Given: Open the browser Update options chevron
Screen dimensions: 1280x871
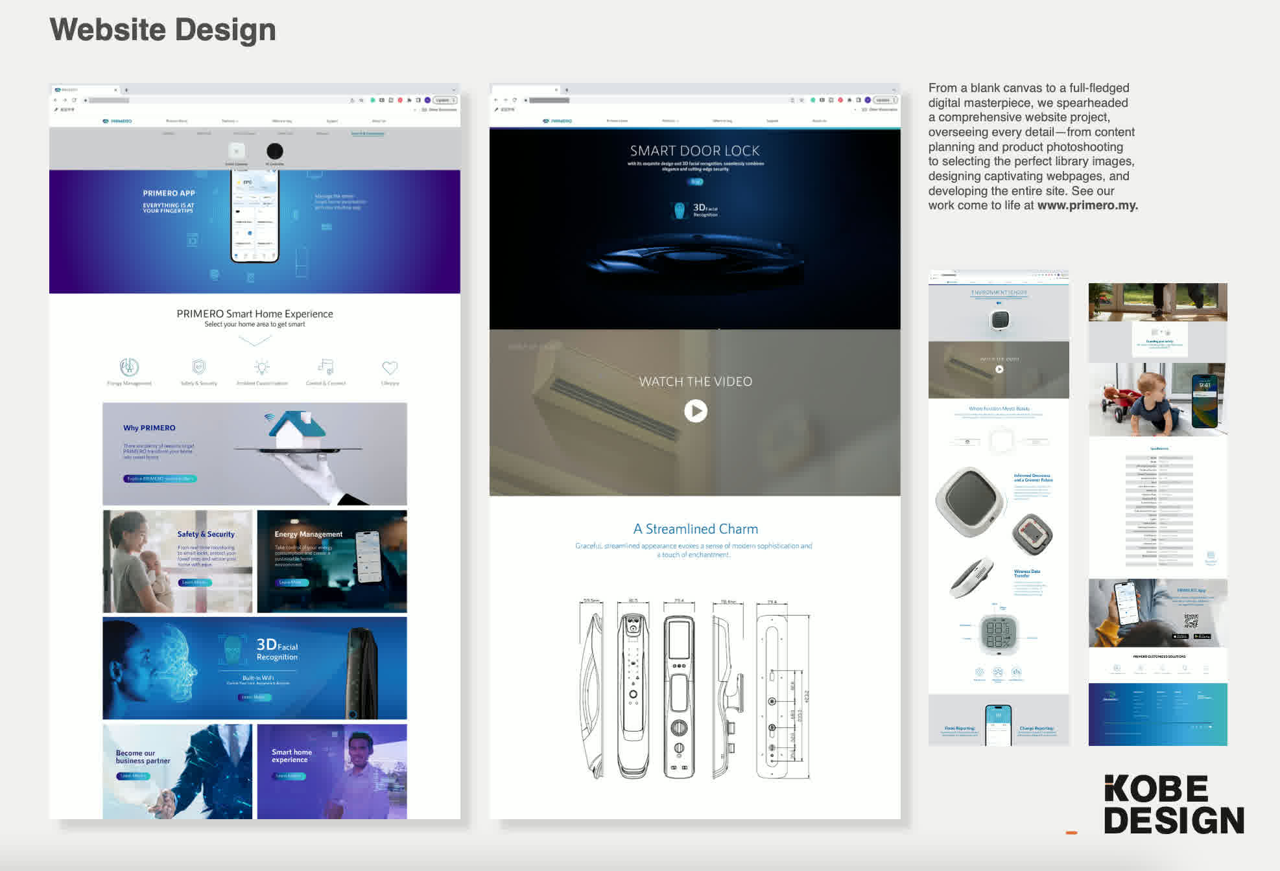Looking at the screenshot, I should coord(455,99).
